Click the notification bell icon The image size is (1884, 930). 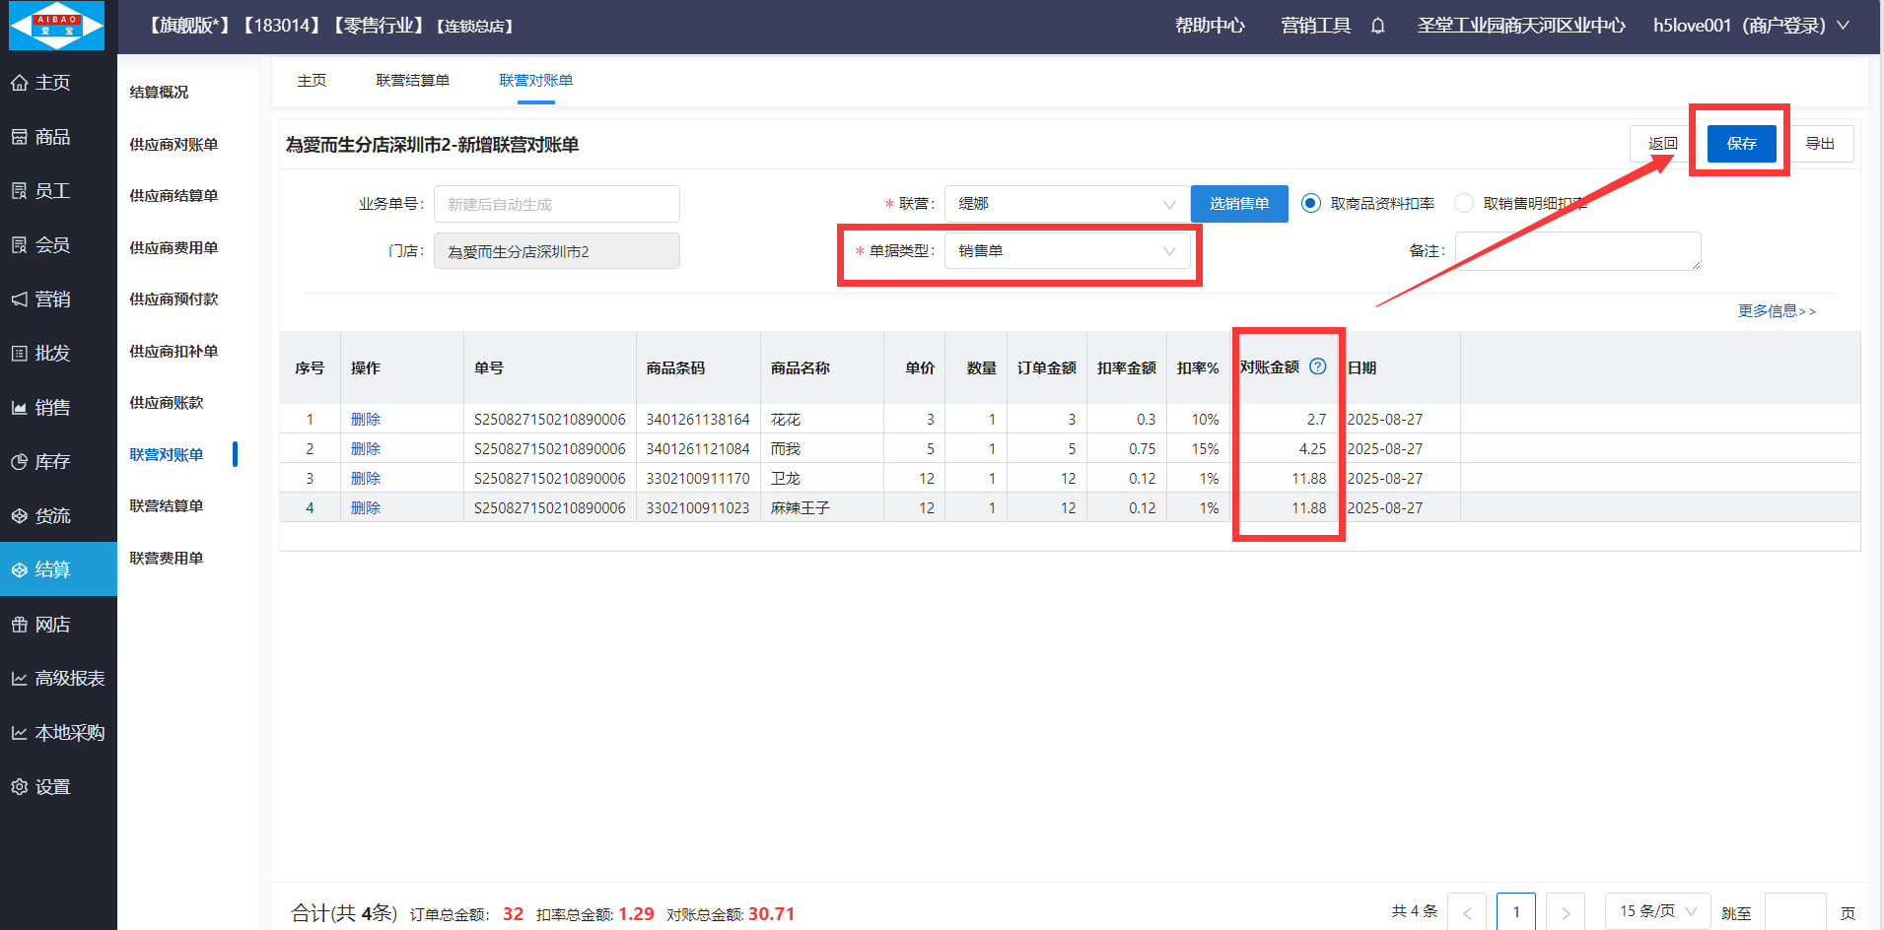tap(1377, 26)
